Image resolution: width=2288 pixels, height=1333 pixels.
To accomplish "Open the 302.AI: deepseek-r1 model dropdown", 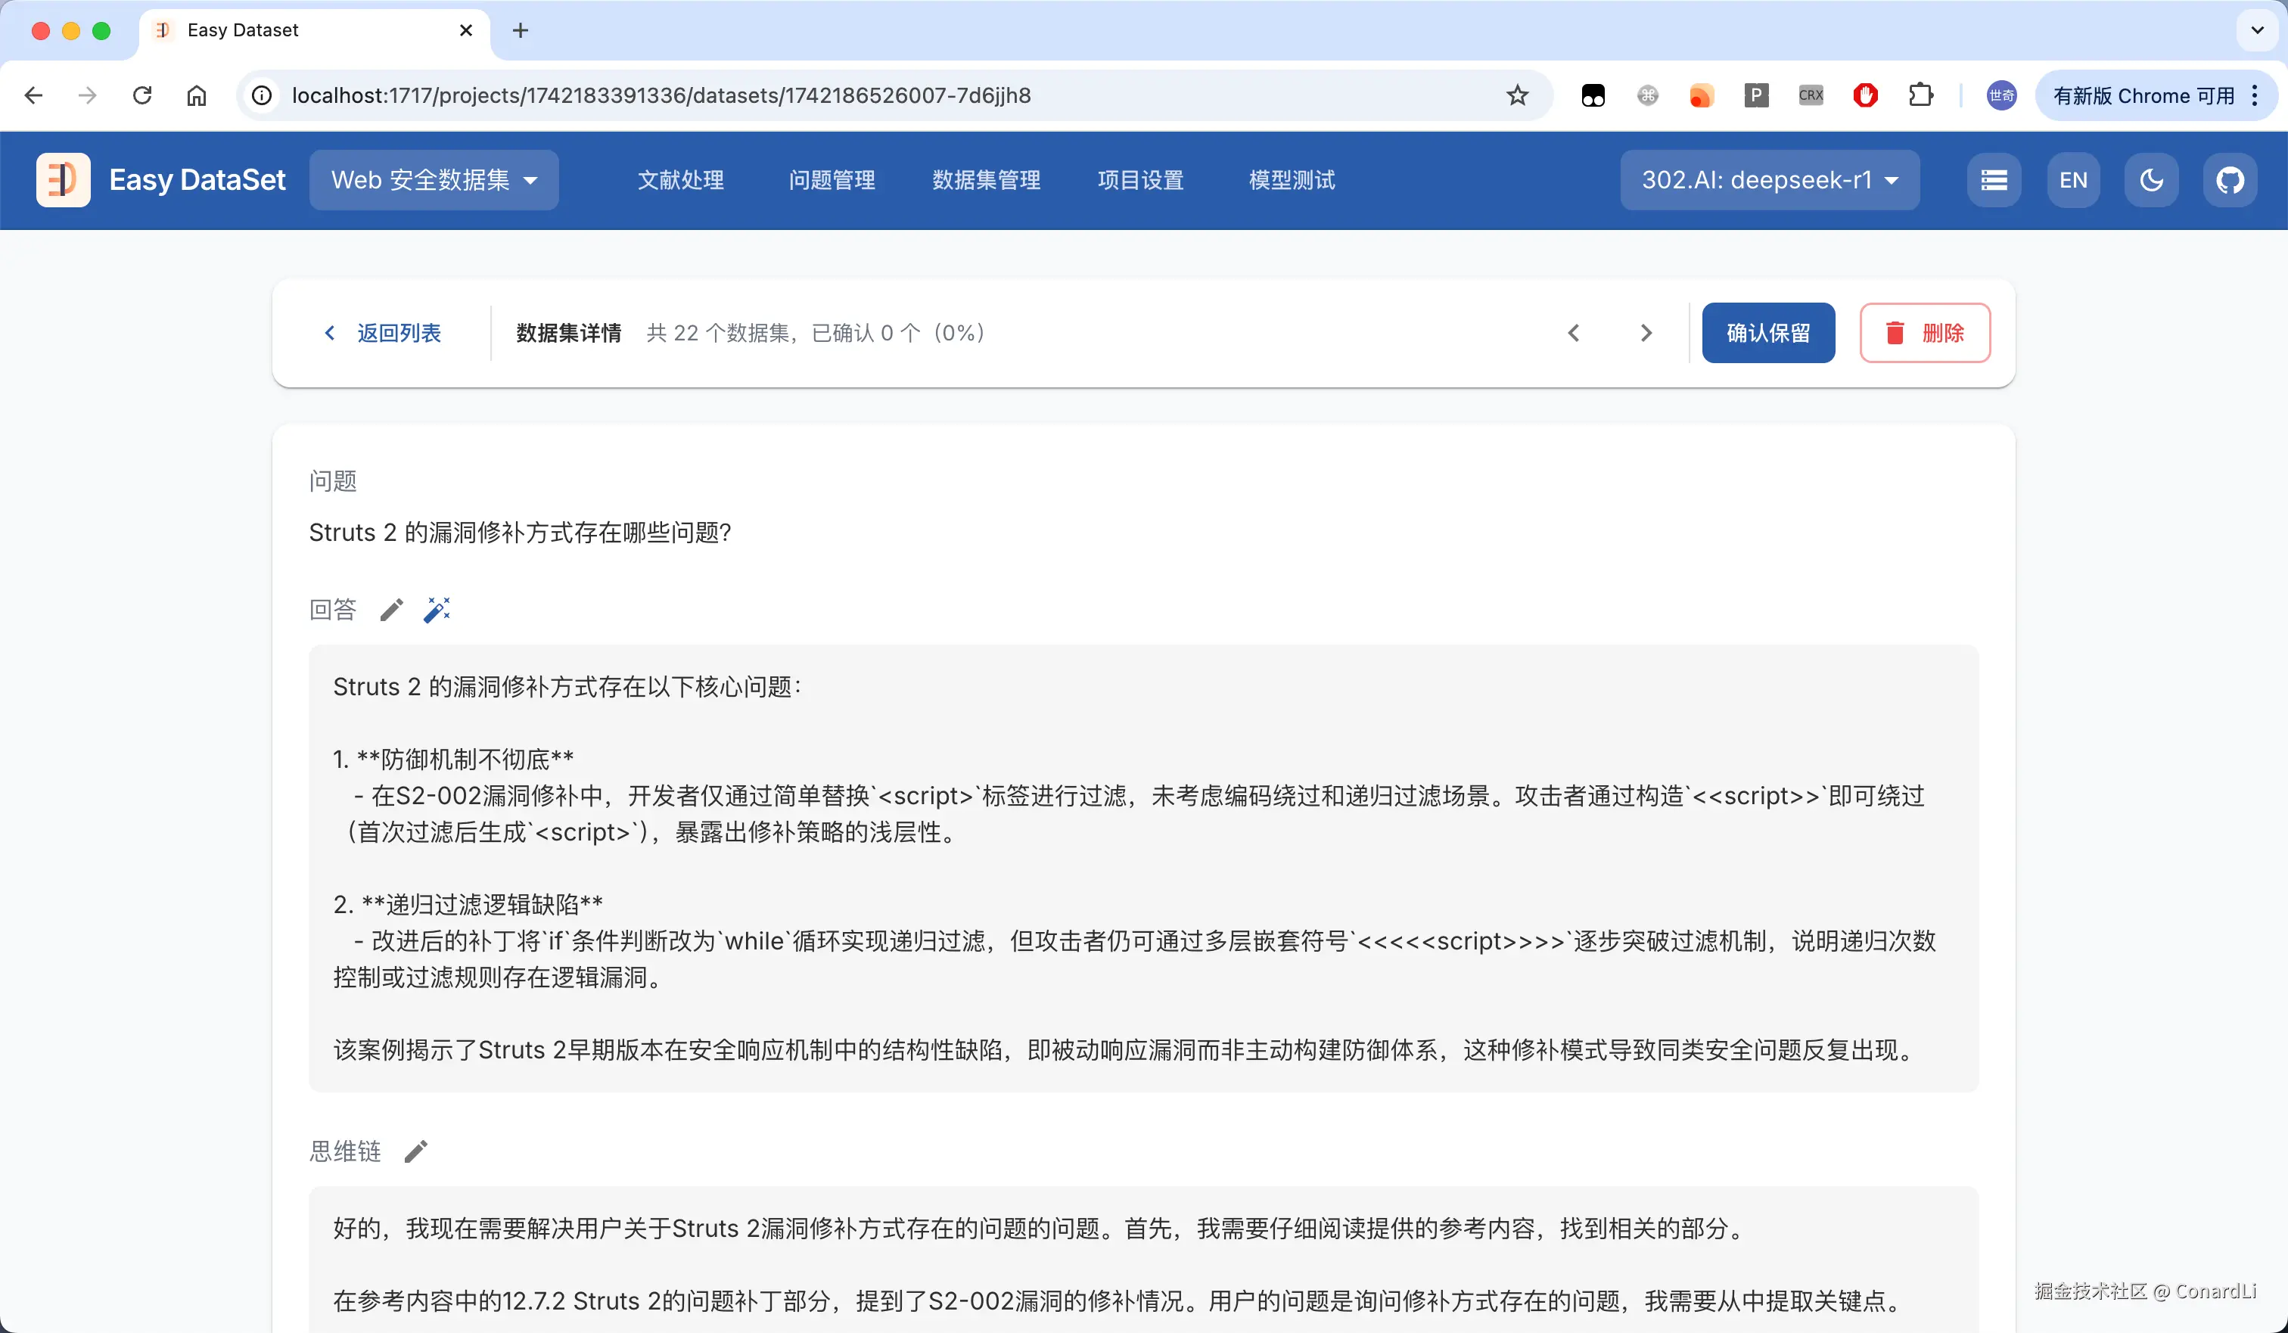I will (1769, 180).
